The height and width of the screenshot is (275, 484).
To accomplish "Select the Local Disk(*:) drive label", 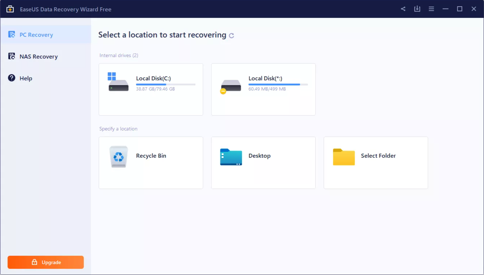I will (265, 78).
